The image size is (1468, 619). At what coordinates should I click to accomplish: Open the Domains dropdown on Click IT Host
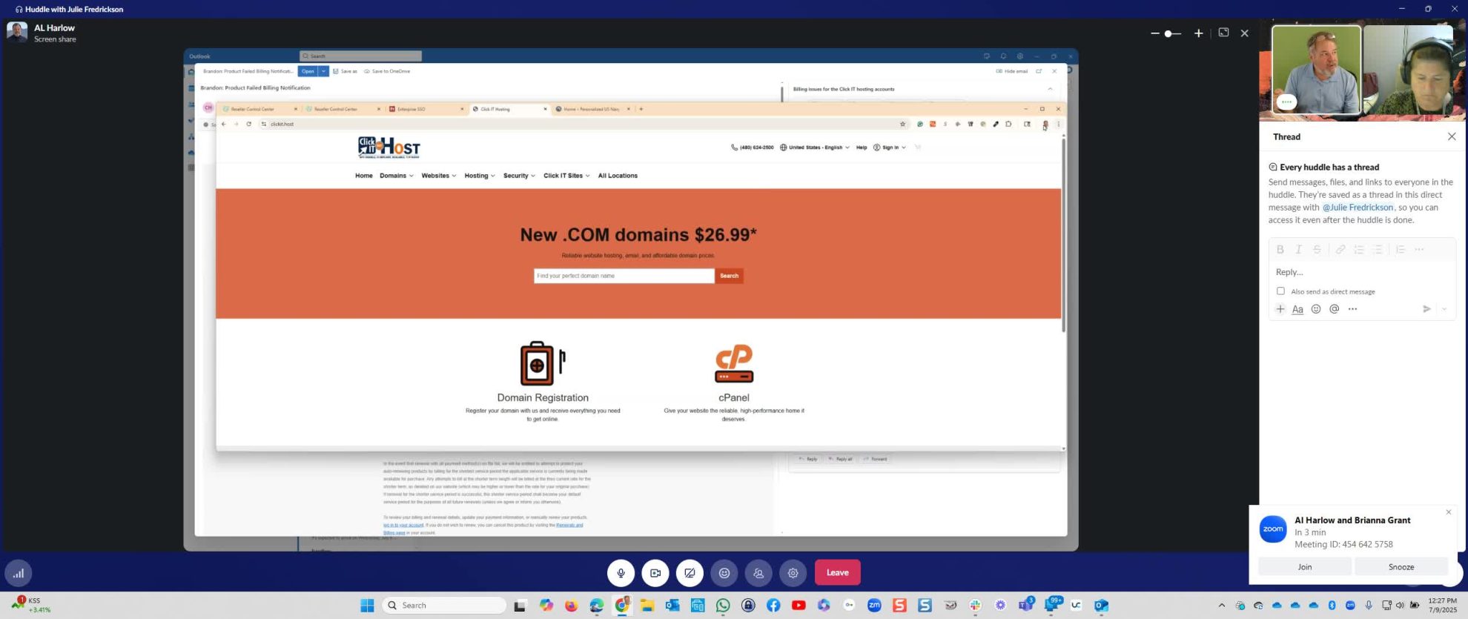397,176
